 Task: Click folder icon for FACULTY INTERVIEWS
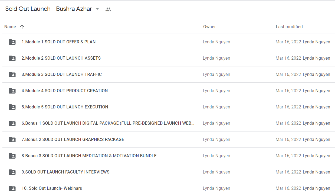point(12,172)
